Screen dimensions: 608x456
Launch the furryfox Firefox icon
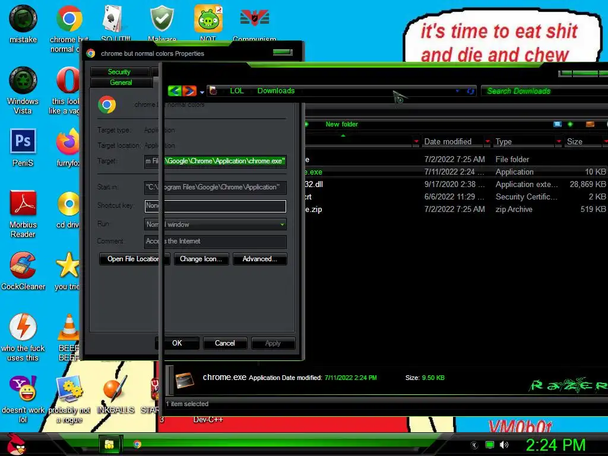[x=68, y=147]
